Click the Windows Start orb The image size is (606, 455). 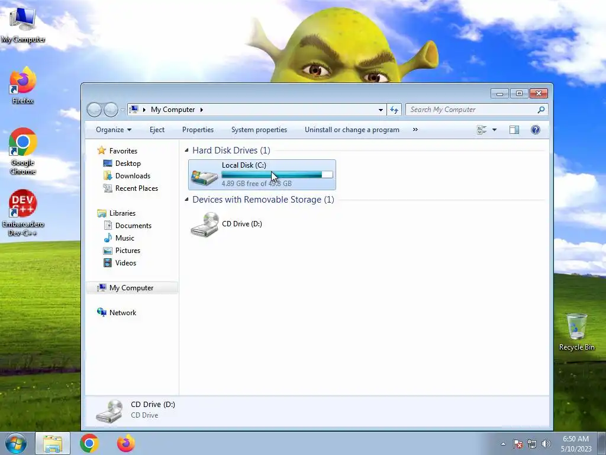[x=16, y=443]
